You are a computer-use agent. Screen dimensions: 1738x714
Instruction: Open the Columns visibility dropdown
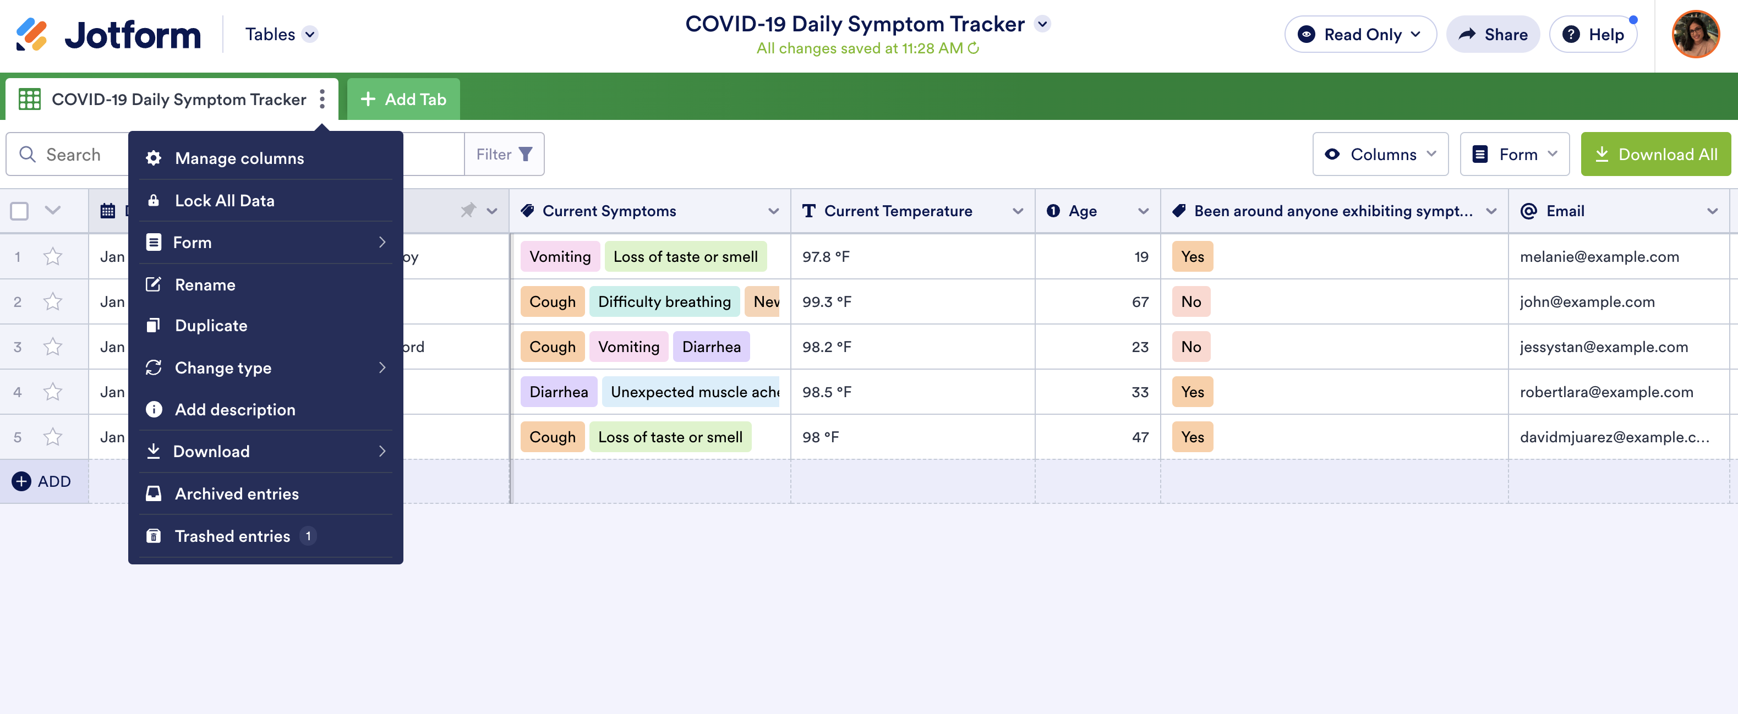pos(1380,155)
